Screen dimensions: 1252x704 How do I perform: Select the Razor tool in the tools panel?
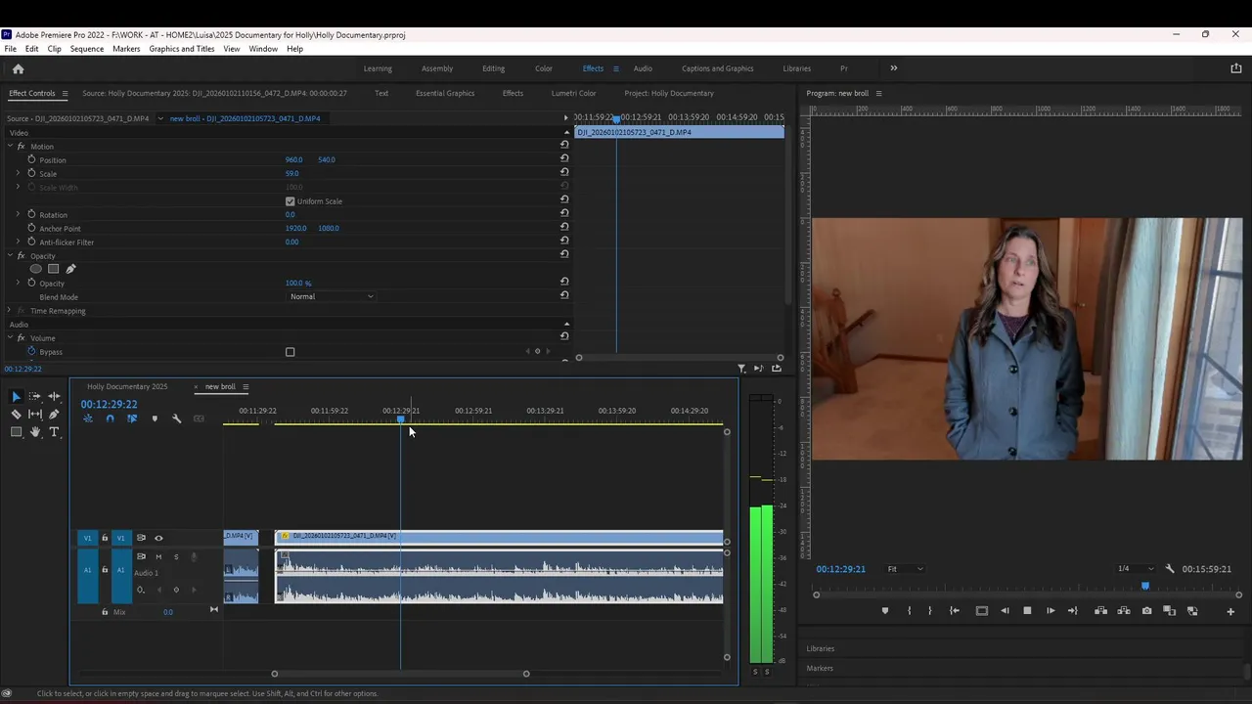pos(16,415)
